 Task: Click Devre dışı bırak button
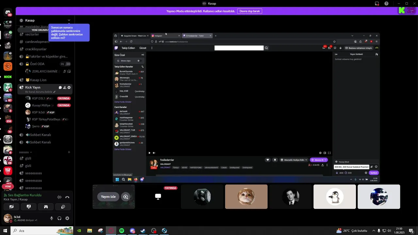click(249, 11)
